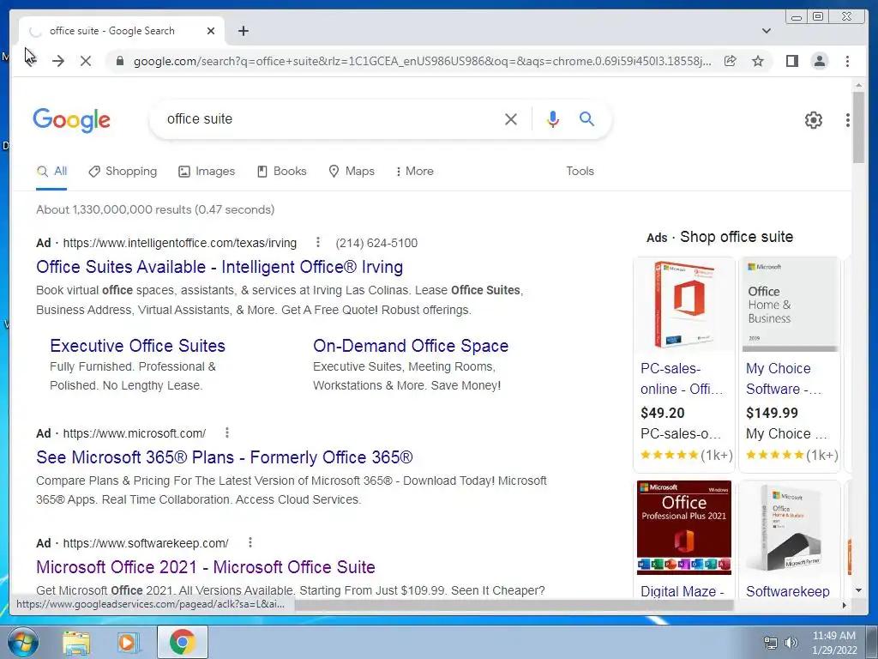The image size is (878, 659).
Task: Open the taskbar clock and date
Action: 834,643
